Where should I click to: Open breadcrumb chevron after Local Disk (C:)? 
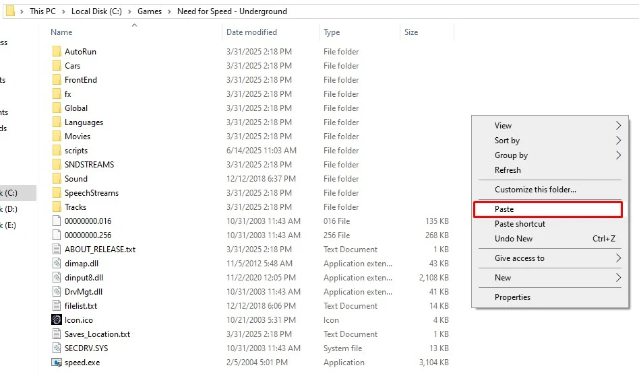[x=129, y=12]
